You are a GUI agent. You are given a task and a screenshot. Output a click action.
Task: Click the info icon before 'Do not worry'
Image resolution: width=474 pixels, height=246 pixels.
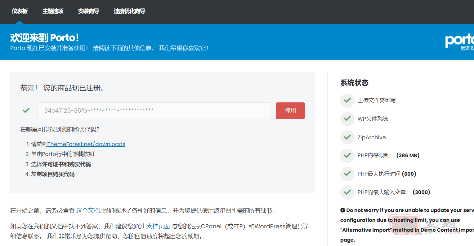[x=342, y=210]
